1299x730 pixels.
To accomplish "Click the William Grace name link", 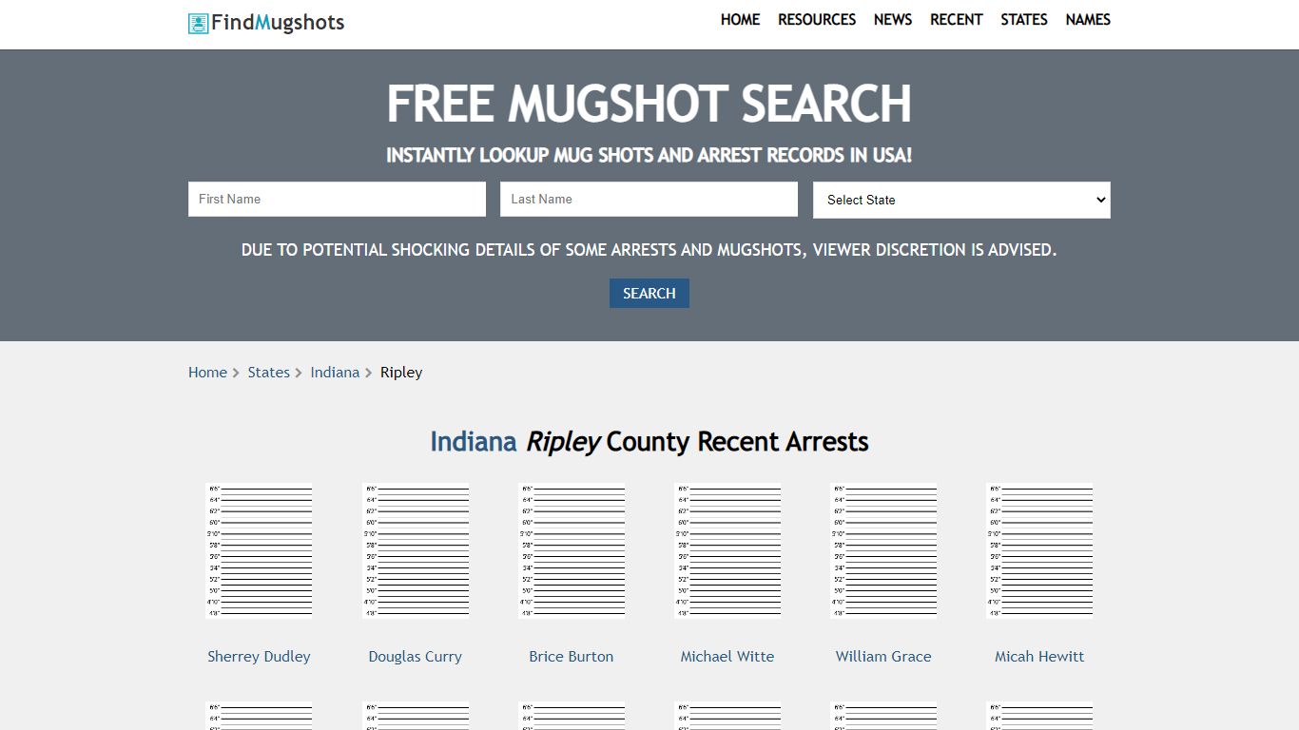I will pos(883,657).
